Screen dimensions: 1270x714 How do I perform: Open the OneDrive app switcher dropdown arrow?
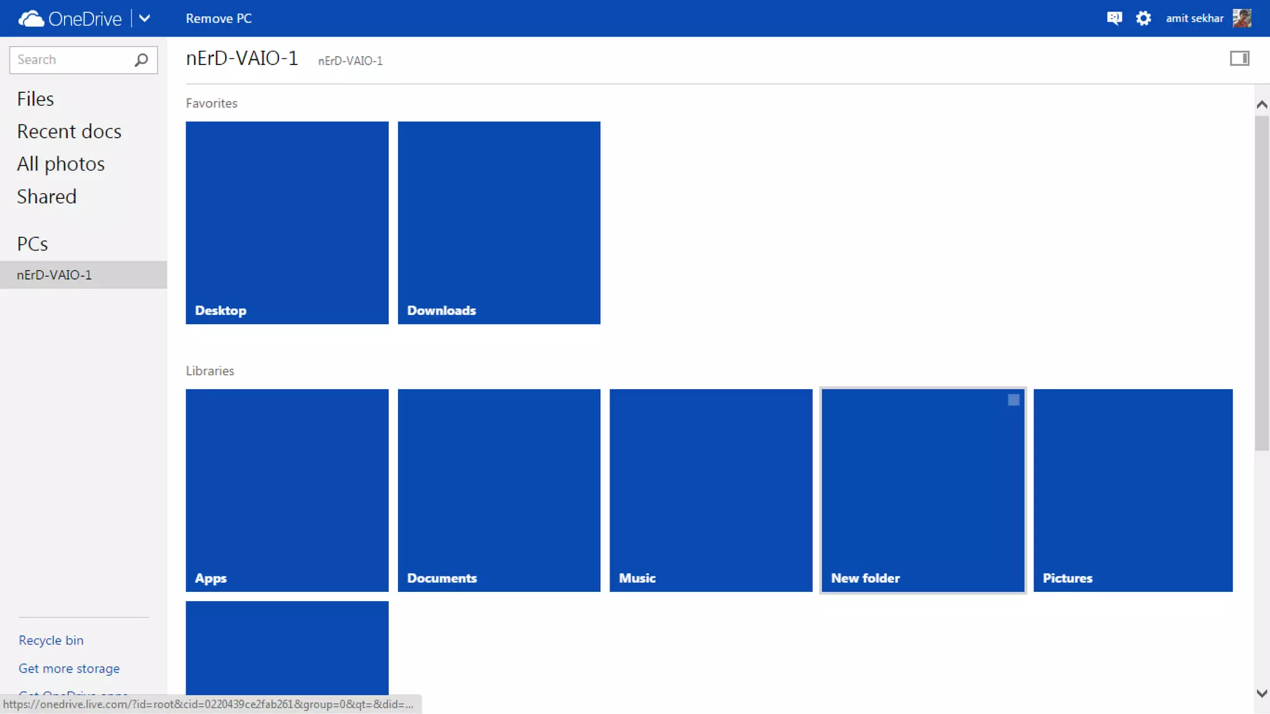pyautogui.click(x=144, y=19)
